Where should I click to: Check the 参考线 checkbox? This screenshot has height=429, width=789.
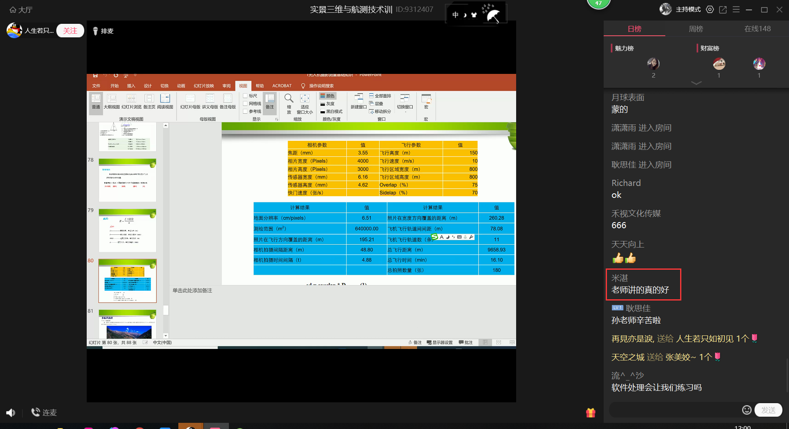[x=245, y=111]
